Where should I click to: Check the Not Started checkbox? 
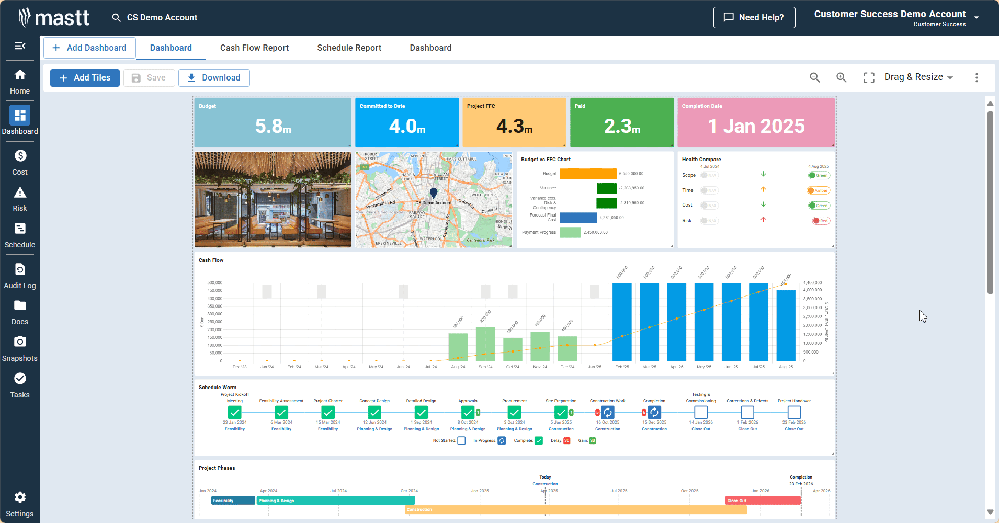[x=462, y=441]
